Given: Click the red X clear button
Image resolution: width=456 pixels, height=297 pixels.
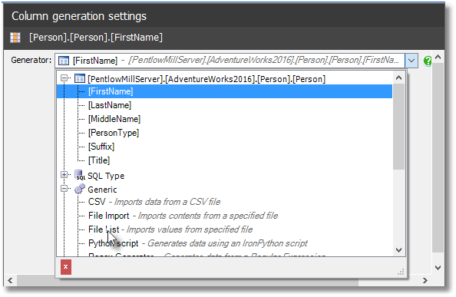Looking at the screenshot, I should (66, 267).
